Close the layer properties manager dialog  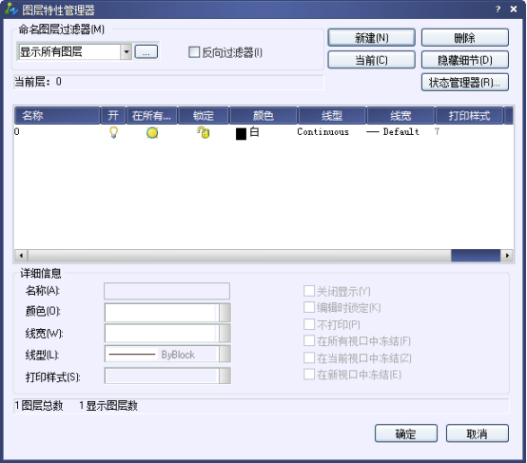[514, 10]
